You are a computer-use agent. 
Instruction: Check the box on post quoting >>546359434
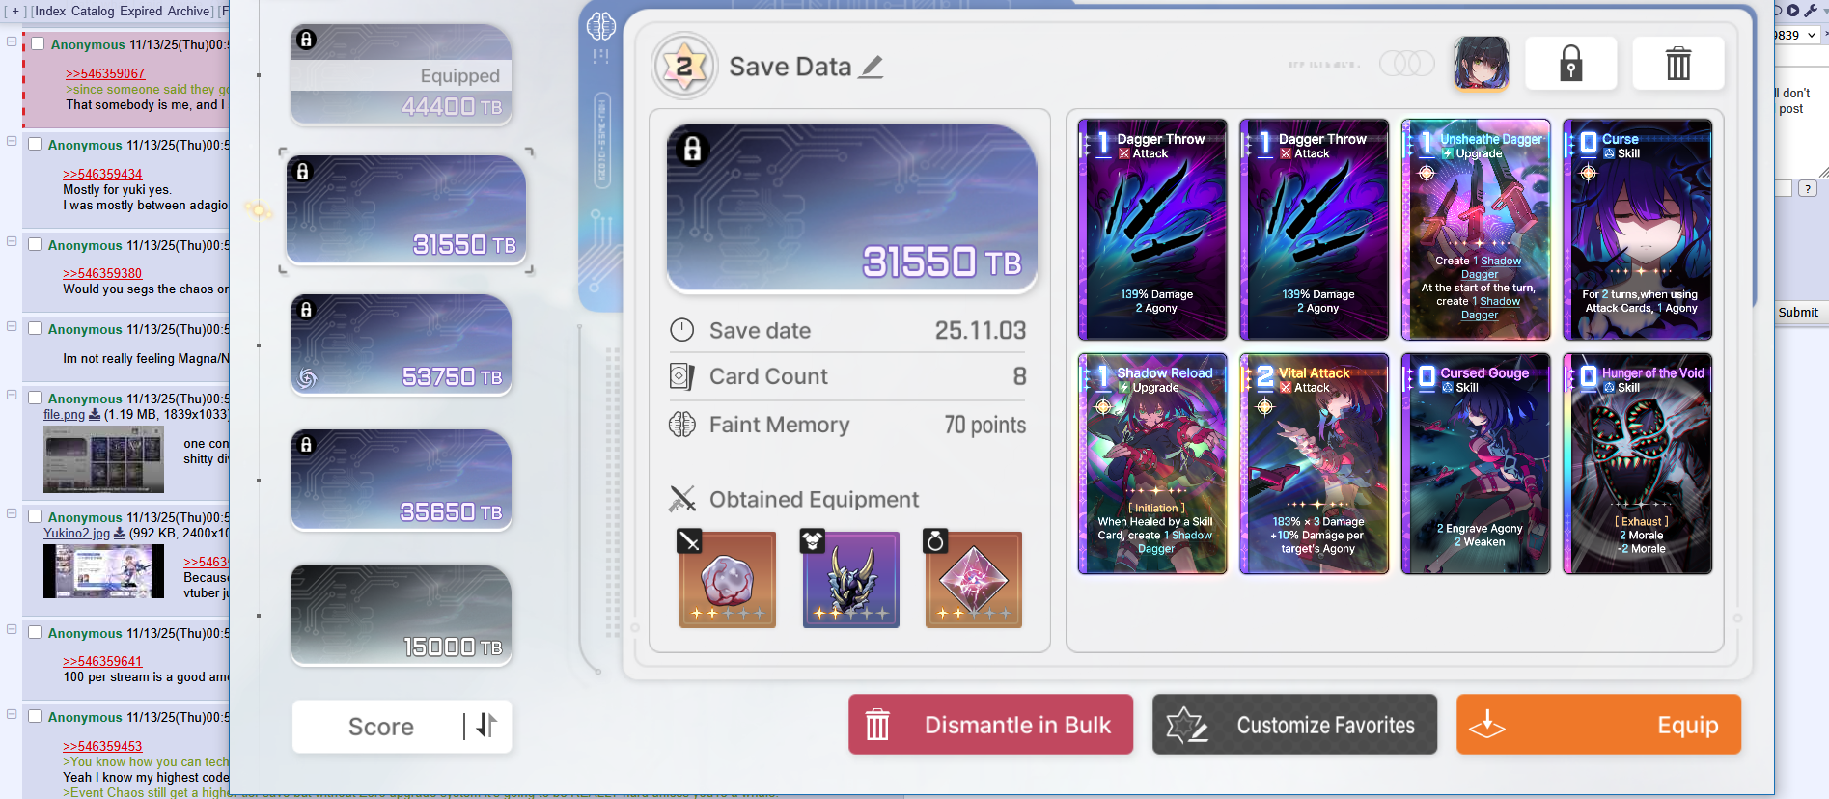[35, 144]
